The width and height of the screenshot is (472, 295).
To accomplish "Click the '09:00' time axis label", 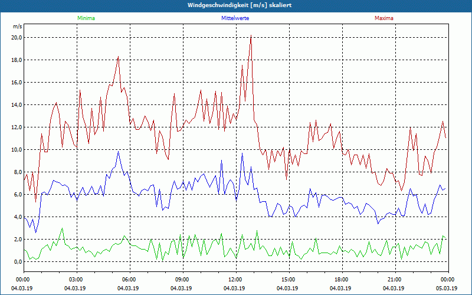I will (181, 280).
